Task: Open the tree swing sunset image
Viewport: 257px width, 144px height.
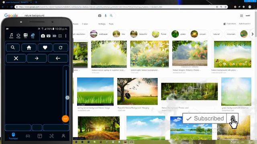Action: [137, 92]
